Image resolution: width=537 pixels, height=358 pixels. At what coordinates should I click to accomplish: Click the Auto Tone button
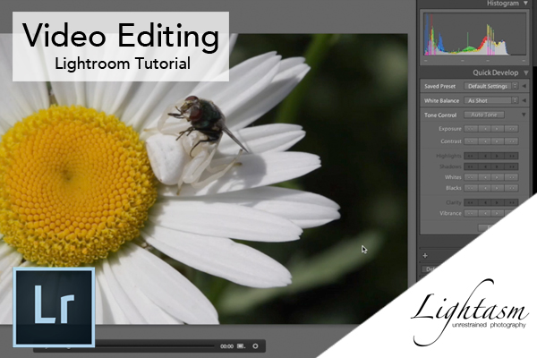tap(484, 115)
